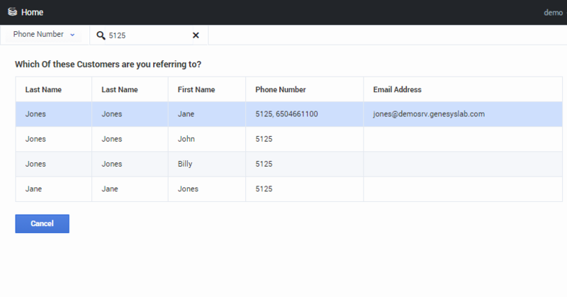Sort by the First Name column header

pos(196,90)
